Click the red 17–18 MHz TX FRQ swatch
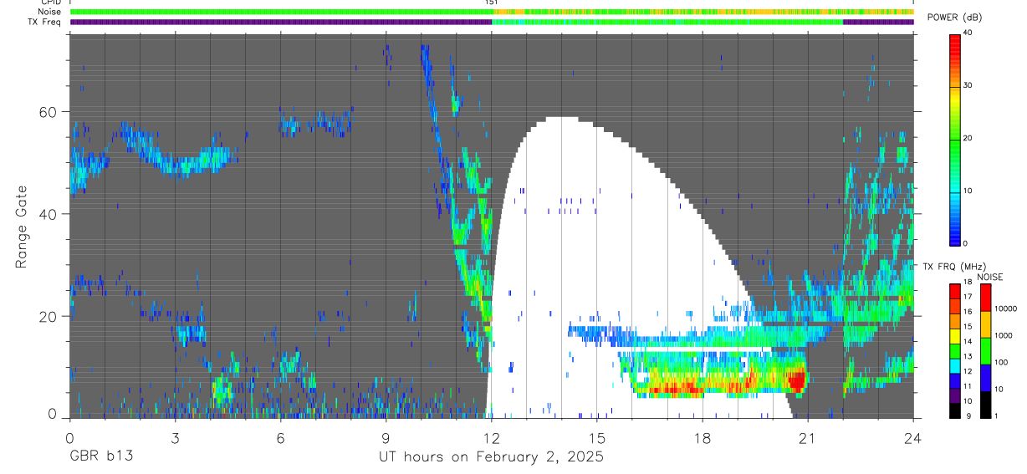Screen dimensions: 1027x474 955,291
